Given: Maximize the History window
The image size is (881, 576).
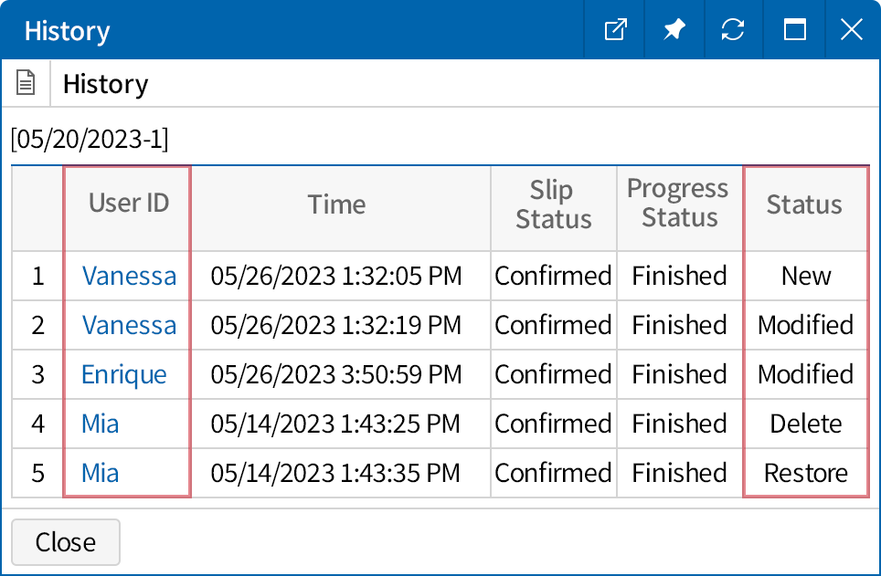Looking at the screenshot, I should [x=794, y=30].
